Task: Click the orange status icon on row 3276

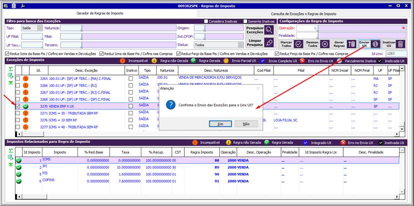Action: [x=25, y=120]
